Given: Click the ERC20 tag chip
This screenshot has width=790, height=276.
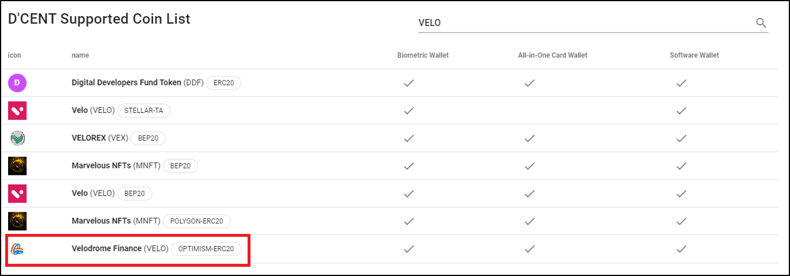Looking at the screenshot, I should (223, 83).
